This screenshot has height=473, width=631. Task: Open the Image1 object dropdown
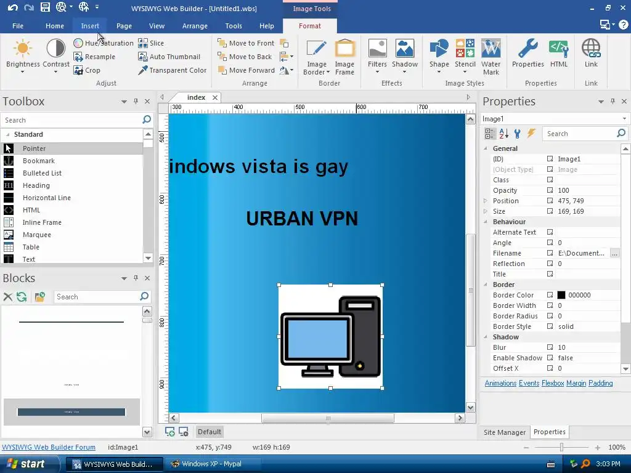624,119
